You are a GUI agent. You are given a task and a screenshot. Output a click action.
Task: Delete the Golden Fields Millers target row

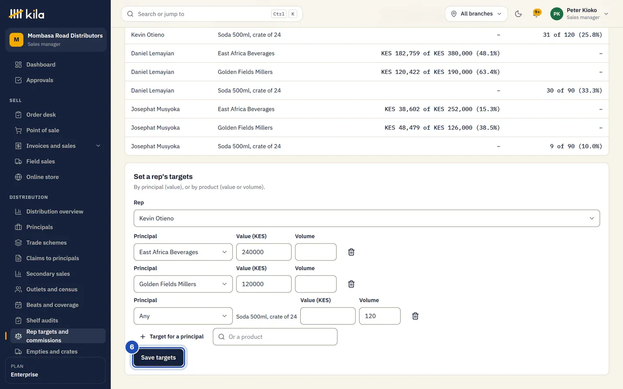(x=351, y=284)
